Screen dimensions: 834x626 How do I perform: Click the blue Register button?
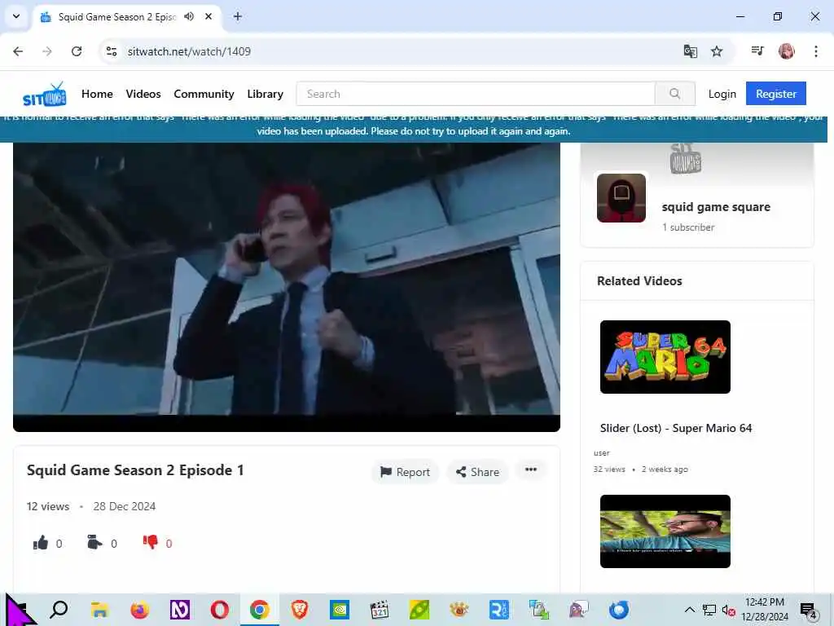pos(775,94)
